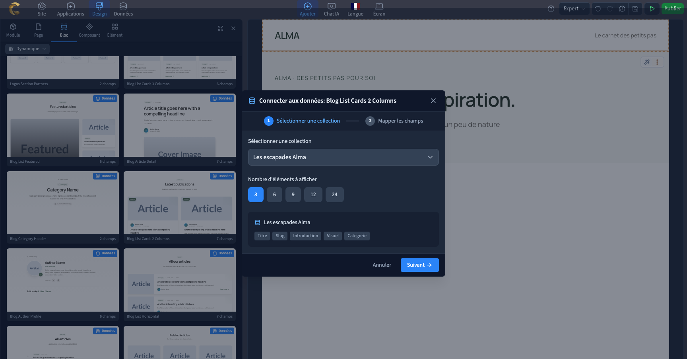The width and height of the screenshot is (687, 359).
Task: Click the help question mark icon
Action: pos(551,9)
